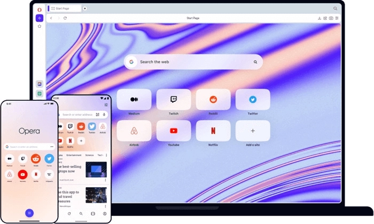Open Easy Setup settings icon in the laptop toolbar

(x=337, y=18)
